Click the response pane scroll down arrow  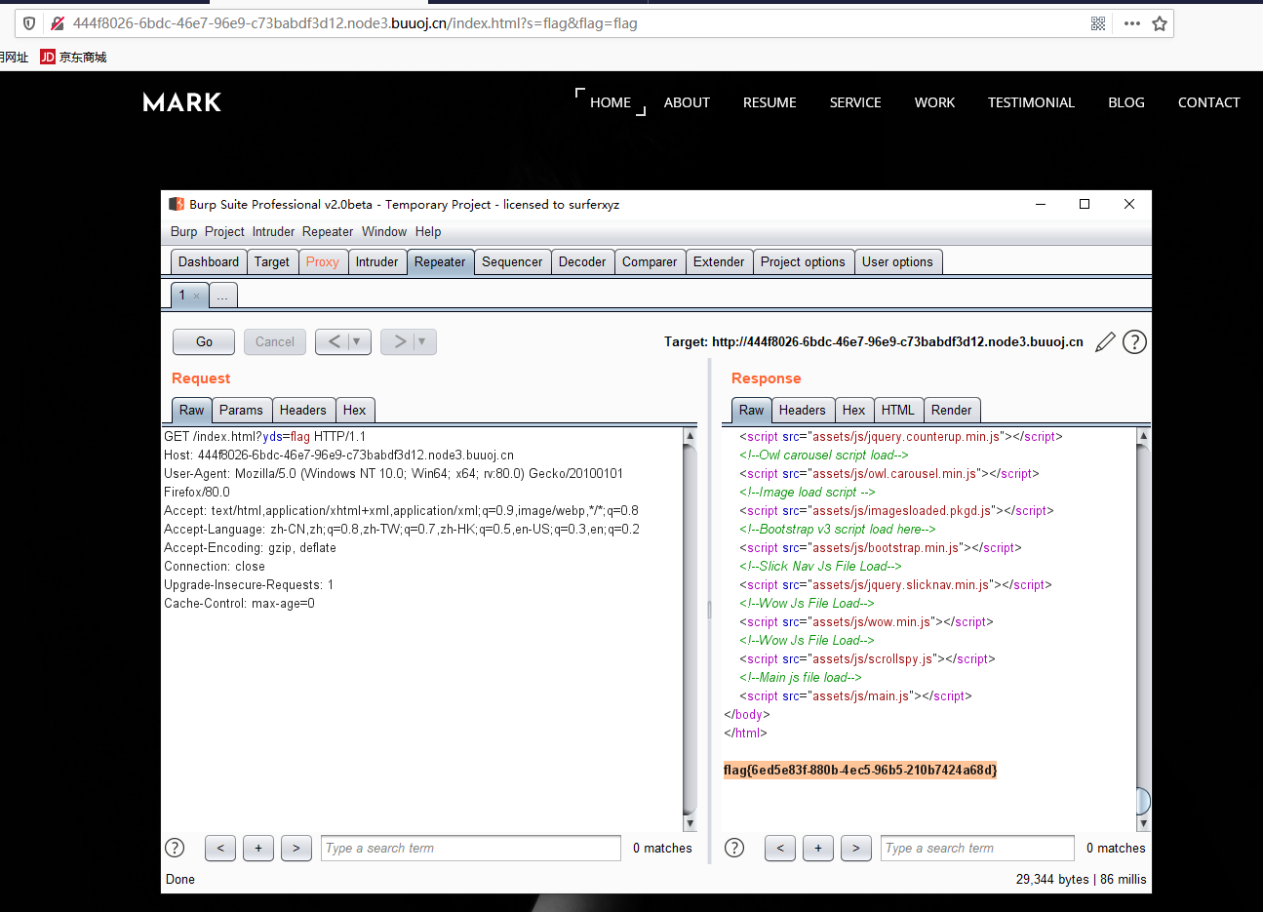click(1144, 824)
